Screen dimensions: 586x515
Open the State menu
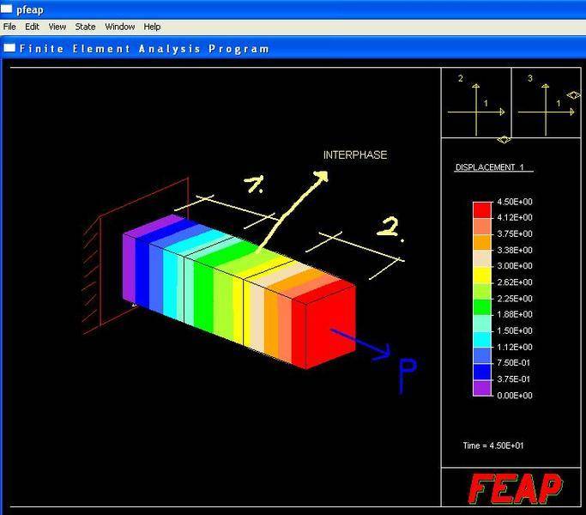point(85,27)
